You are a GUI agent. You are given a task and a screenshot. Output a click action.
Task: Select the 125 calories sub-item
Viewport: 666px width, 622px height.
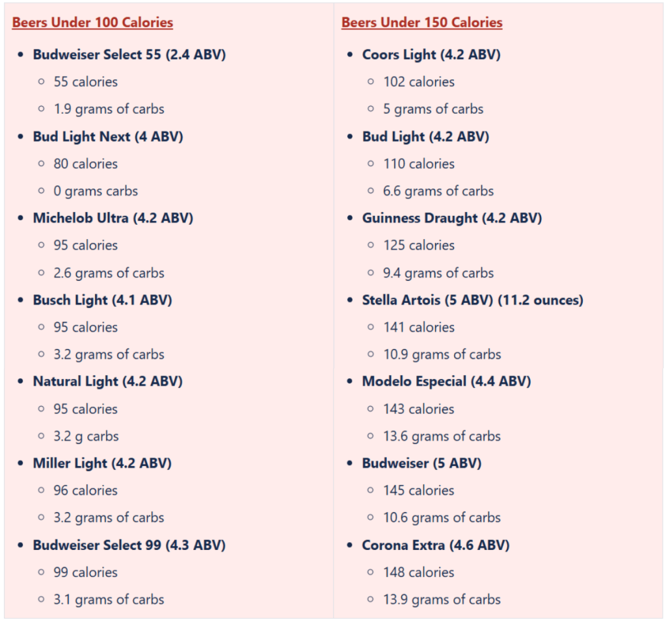(418, 246)
